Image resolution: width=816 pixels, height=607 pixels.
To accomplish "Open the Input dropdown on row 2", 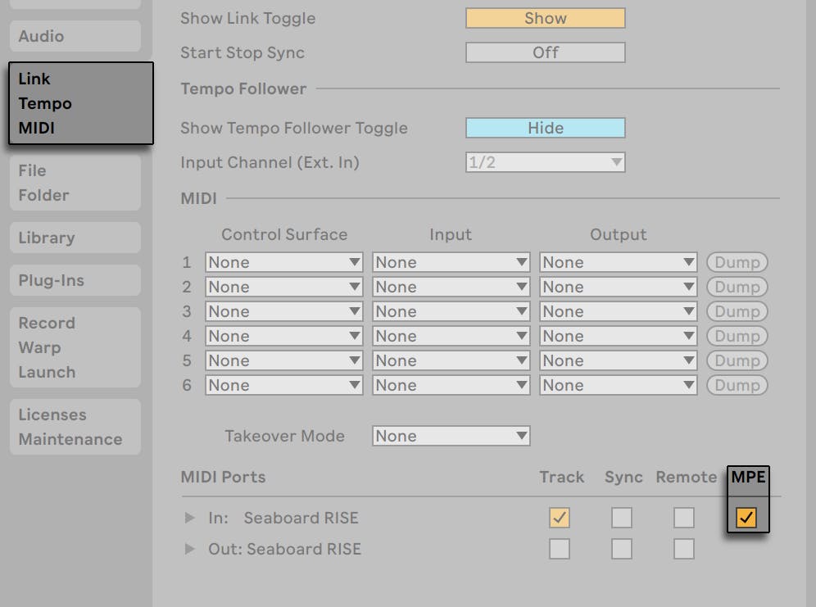I will coord(450,287).
